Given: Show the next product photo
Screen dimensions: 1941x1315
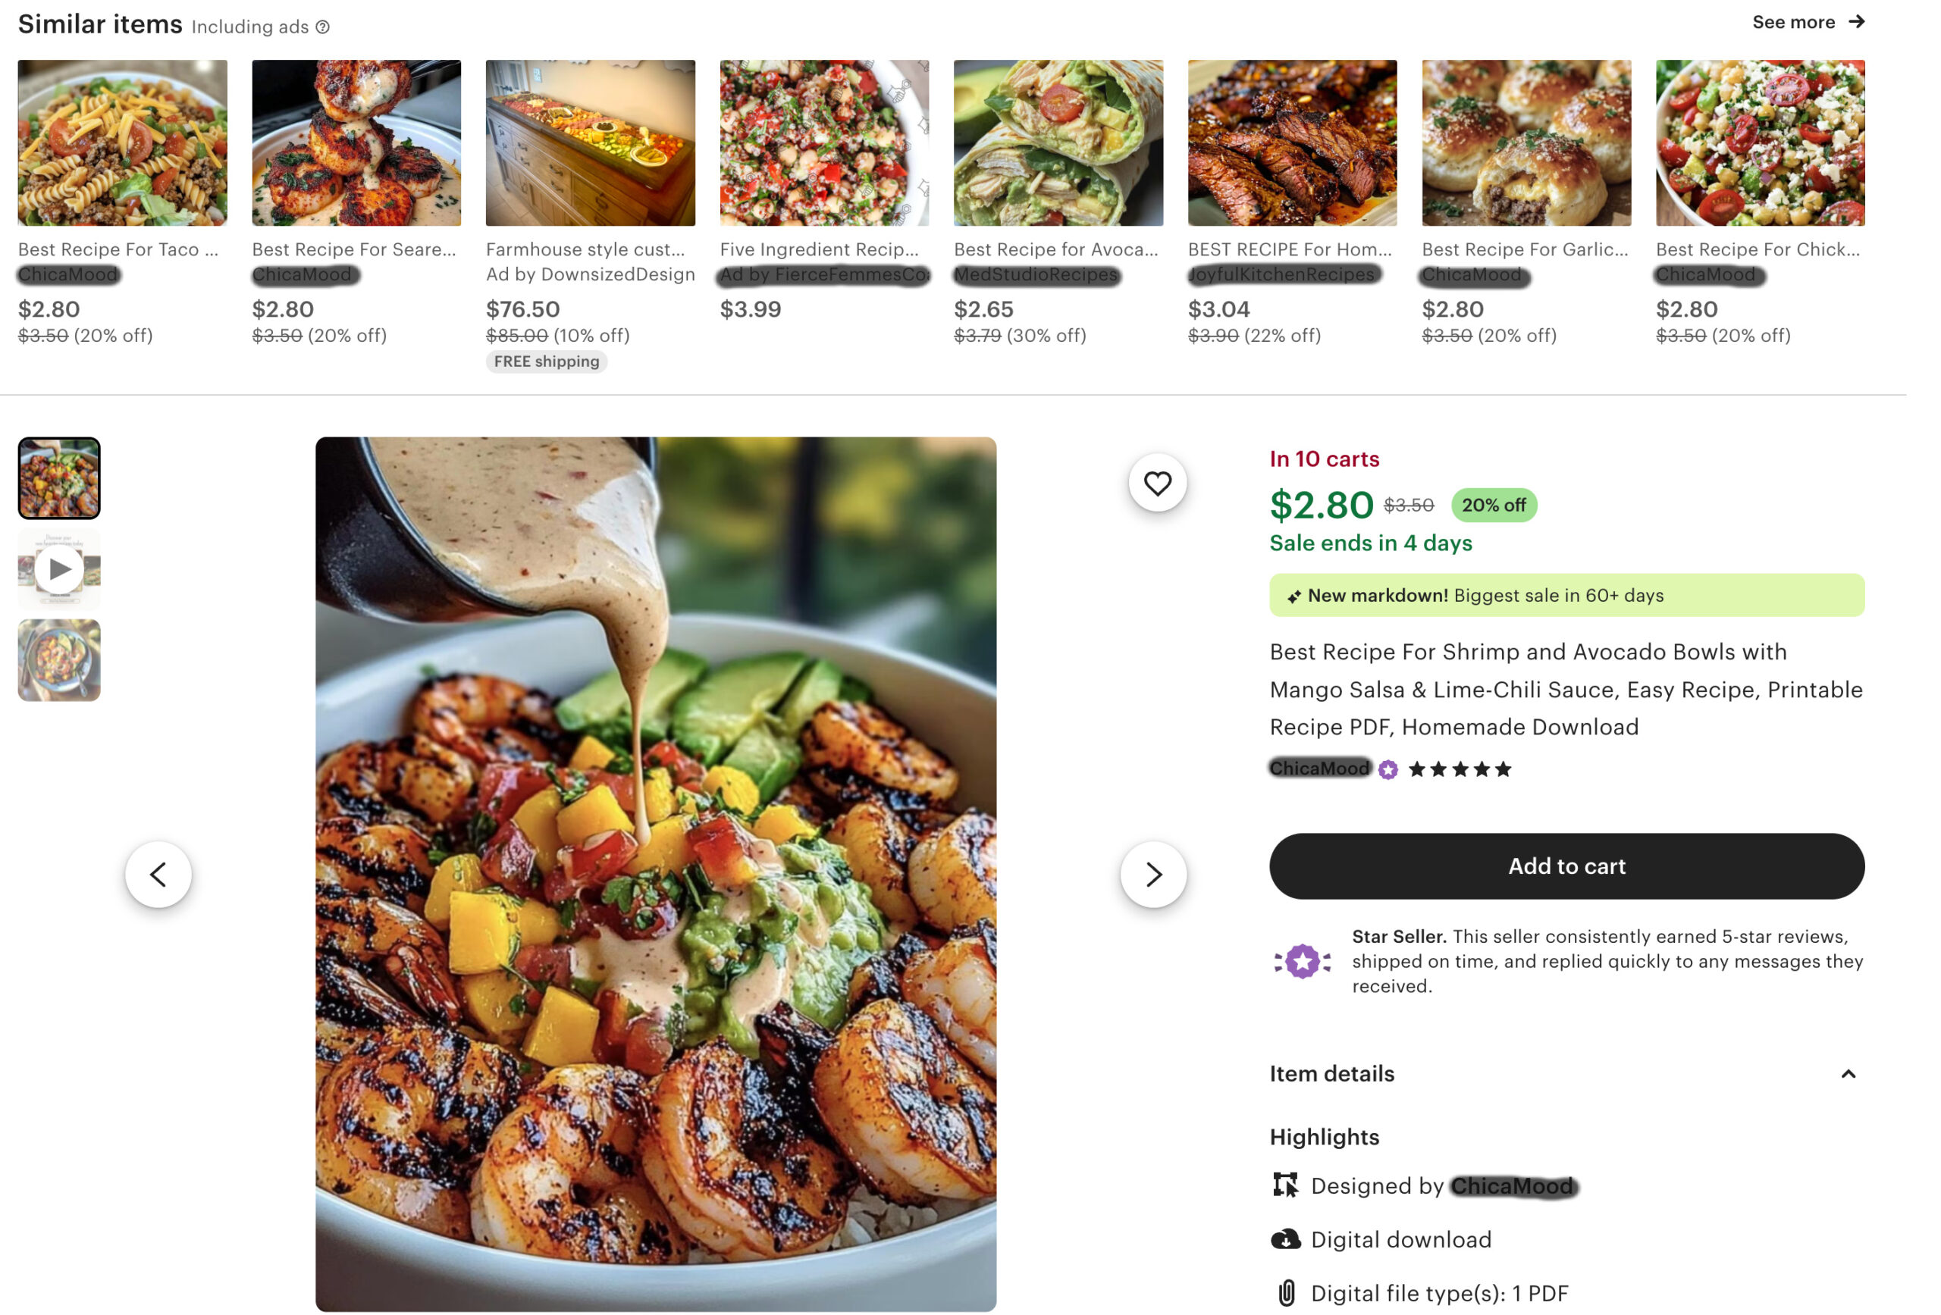Looking at the screenshot, I should [1152, 873].
